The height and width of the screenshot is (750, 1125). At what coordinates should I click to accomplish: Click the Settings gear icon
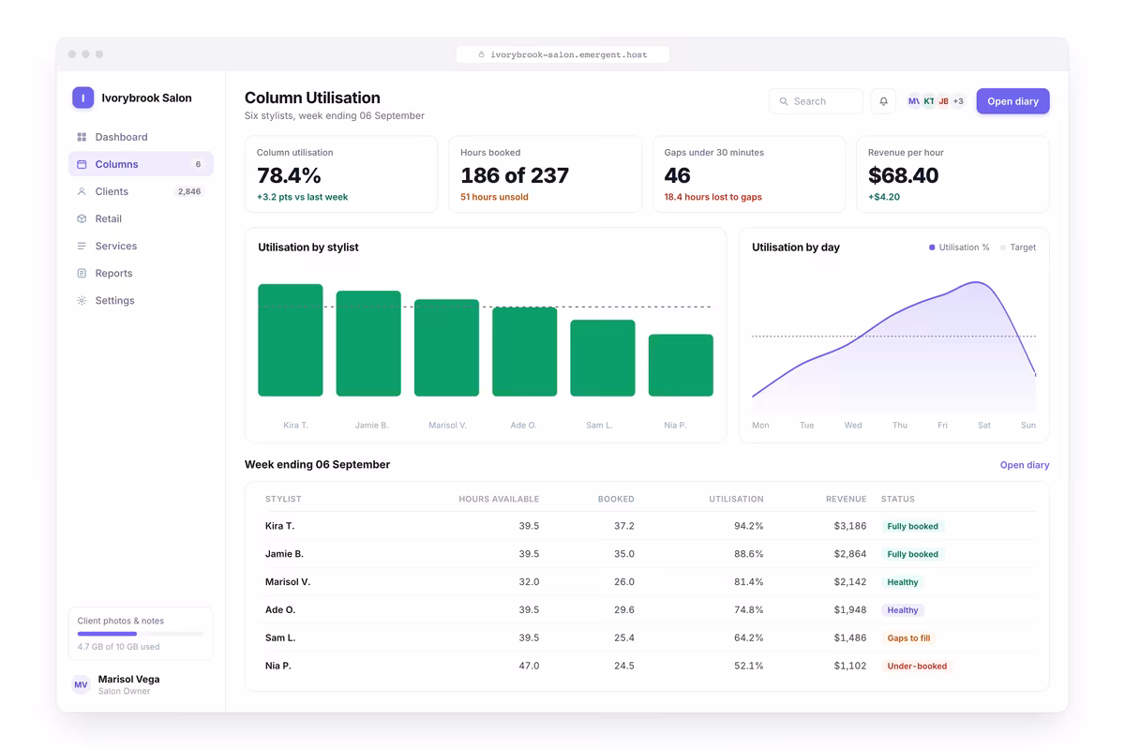pos(82,300)
